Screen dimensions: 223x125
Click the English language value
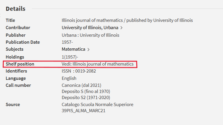tap(69, 78)
